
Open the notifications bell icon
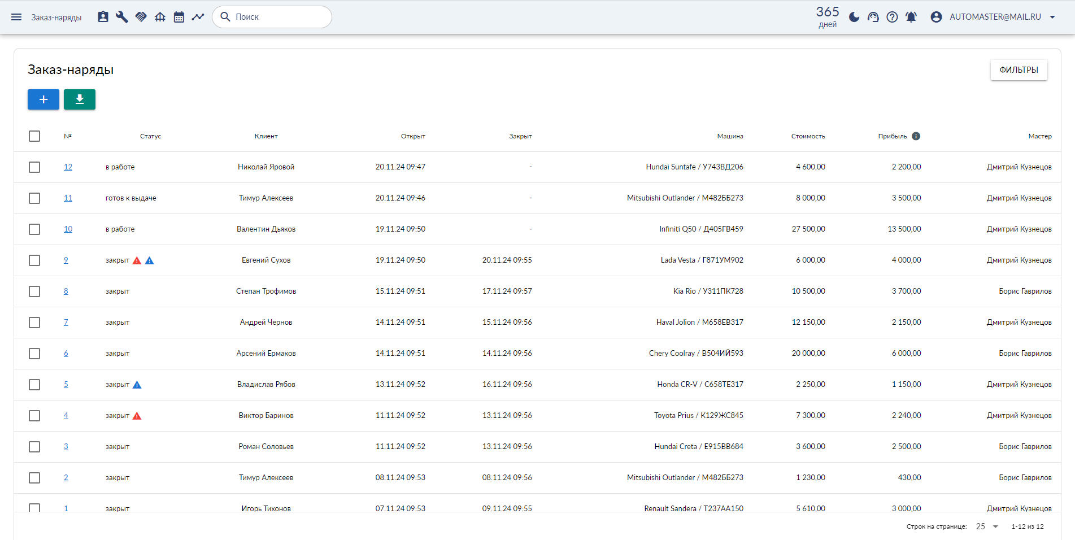911,17
